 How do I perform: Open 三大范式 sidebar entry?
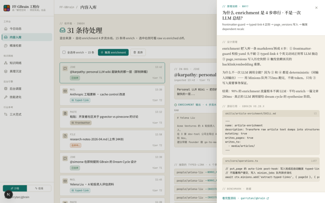[27, 114]
